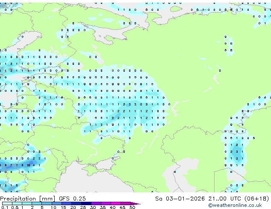Viewport: 271px width, 209px height.
Task: Select the 2–5 mm legend color swatch
Action: pos(37,203)
